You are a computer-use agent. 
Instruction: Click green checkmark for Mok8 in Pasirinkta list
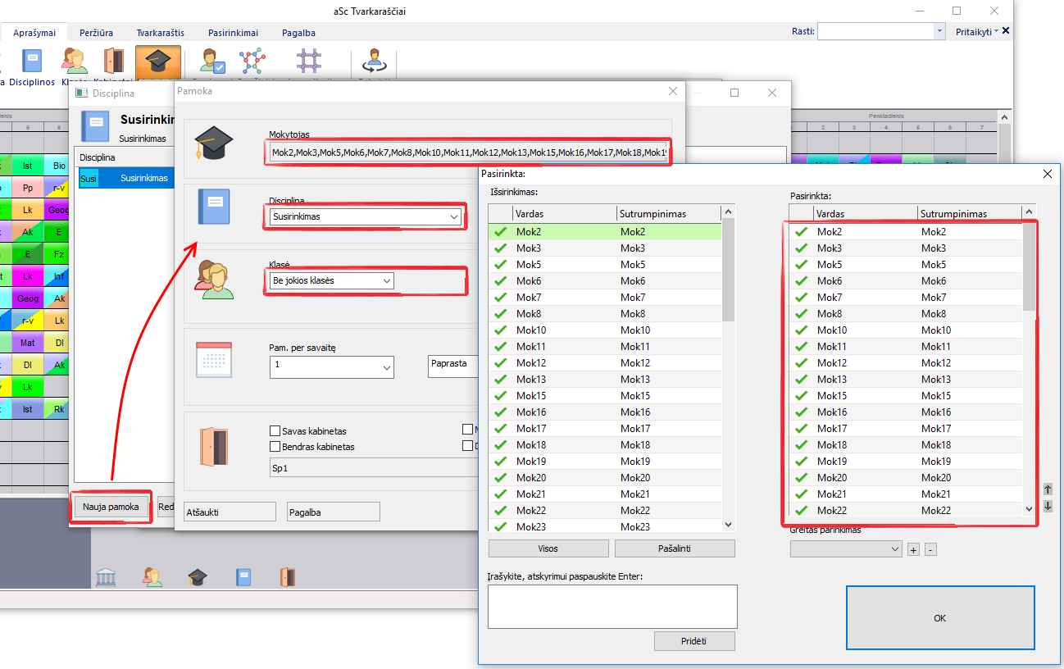(x=802, y=314)
